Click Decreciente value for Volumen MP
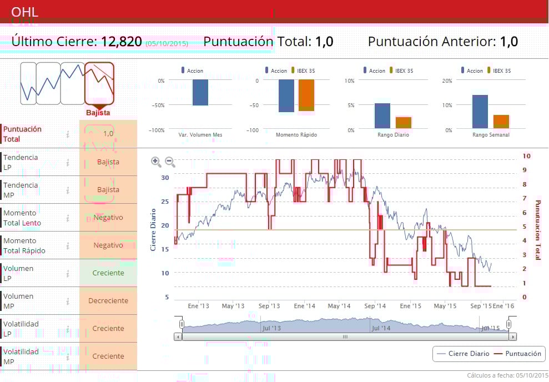The height and width of the screenshot is (382, 549). (x=108, y=300)
